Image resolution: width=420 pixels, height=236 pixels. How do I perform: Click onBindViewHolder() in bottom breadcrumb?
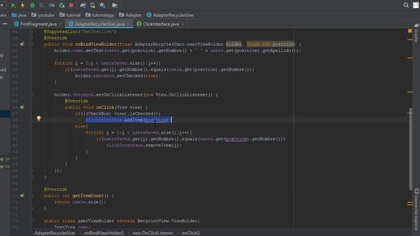click(104, 233)
